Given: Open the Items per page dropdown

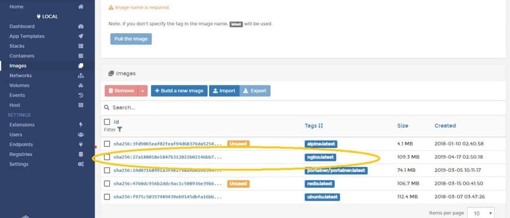Looking at the screenshot, I should tap(481, 213).
